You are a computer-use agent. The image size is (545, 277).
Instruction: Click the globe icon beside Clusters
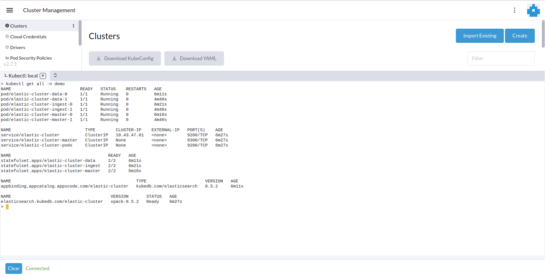coord(7,26)
